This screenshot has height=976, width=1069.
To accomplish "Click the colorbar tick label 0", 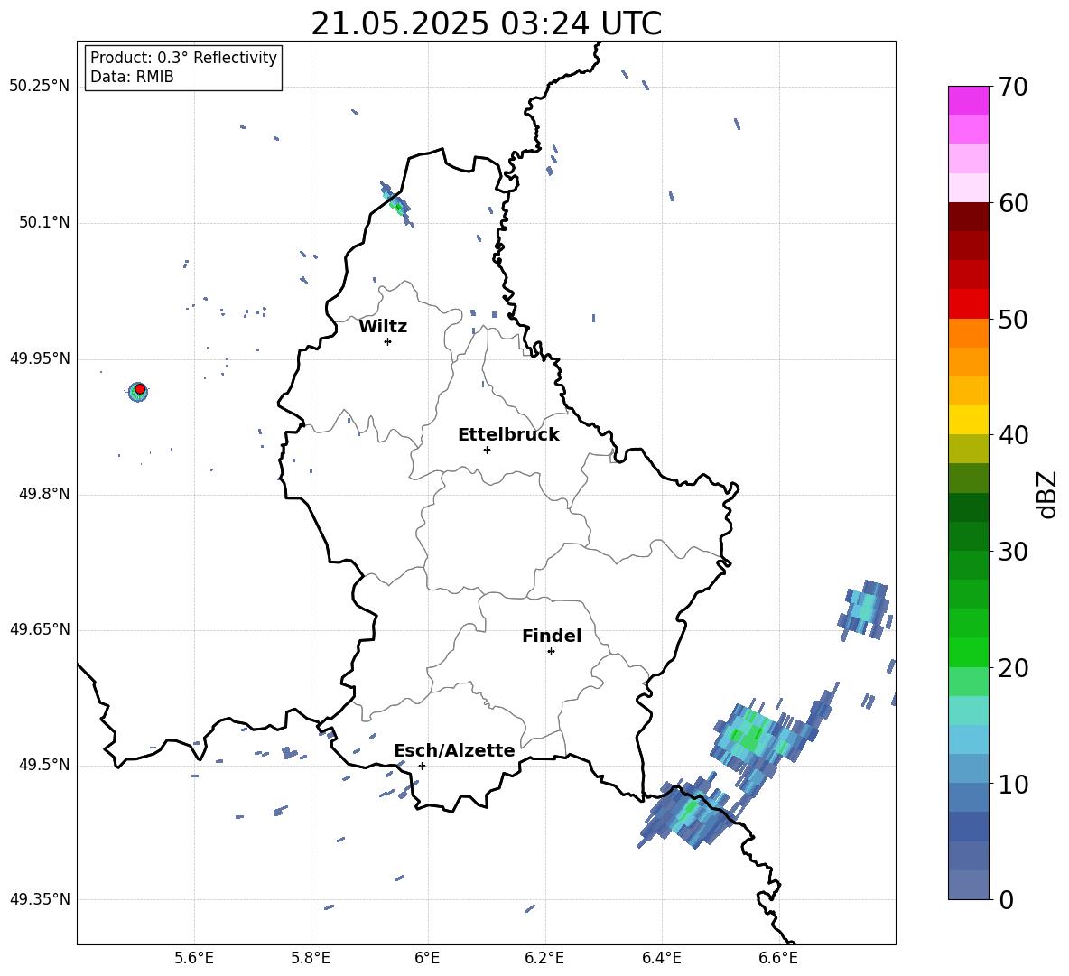I will point(1006,899).
